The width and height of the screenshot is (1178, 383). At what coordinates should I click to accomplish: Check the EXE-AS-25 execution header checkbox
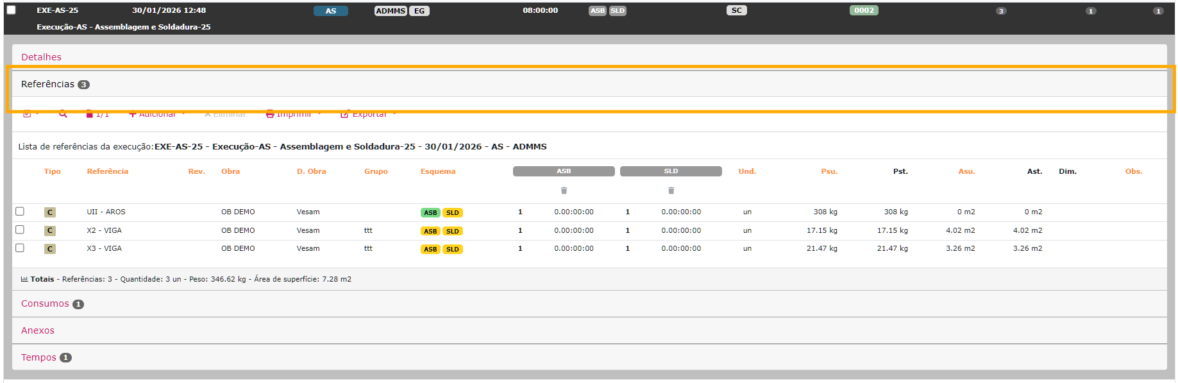coord(12,10)
